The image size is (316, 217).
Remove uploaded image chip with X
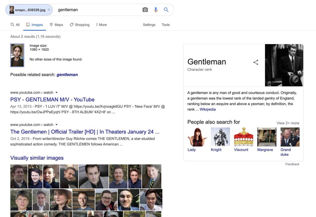pyautogui.click(x=49, y=10)
